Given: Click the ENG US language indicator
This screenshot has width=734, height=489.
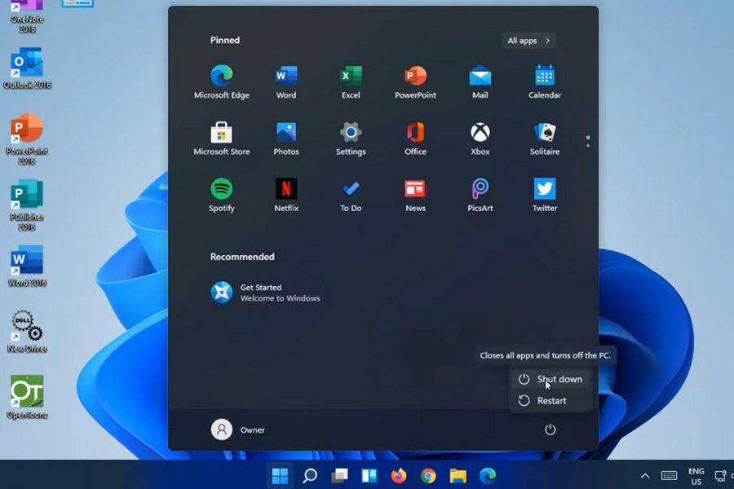Looking at the screenshot, I should tap(696, 476).
